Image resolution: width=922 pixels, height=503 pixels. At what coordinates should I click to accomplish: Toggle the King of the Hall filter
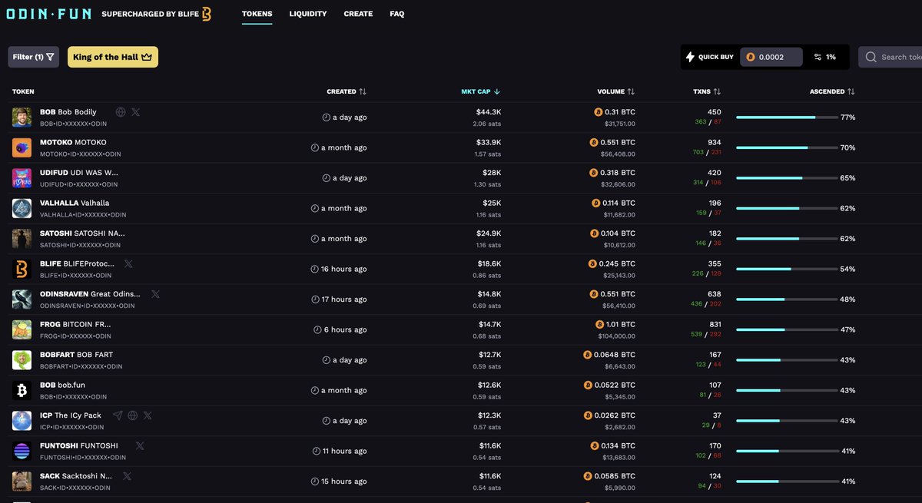pyautogui.click(x=113, y=57)
